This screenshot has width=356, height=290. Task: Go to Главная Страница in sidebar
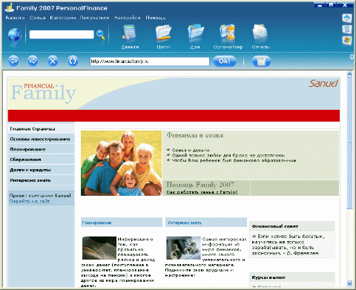tap(41, 129)
